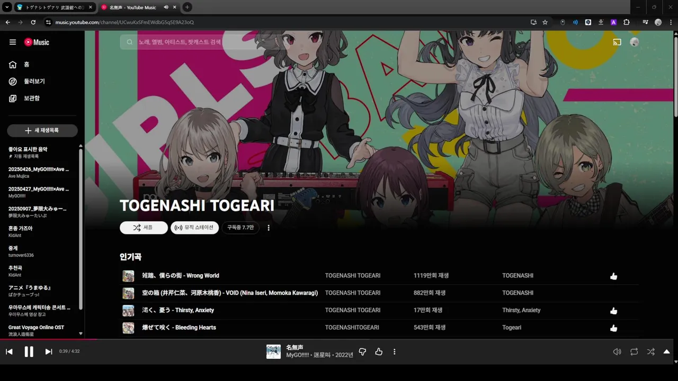Expand the player page with up arrow
Screen dimensions: 678x381
click(667, 352)
